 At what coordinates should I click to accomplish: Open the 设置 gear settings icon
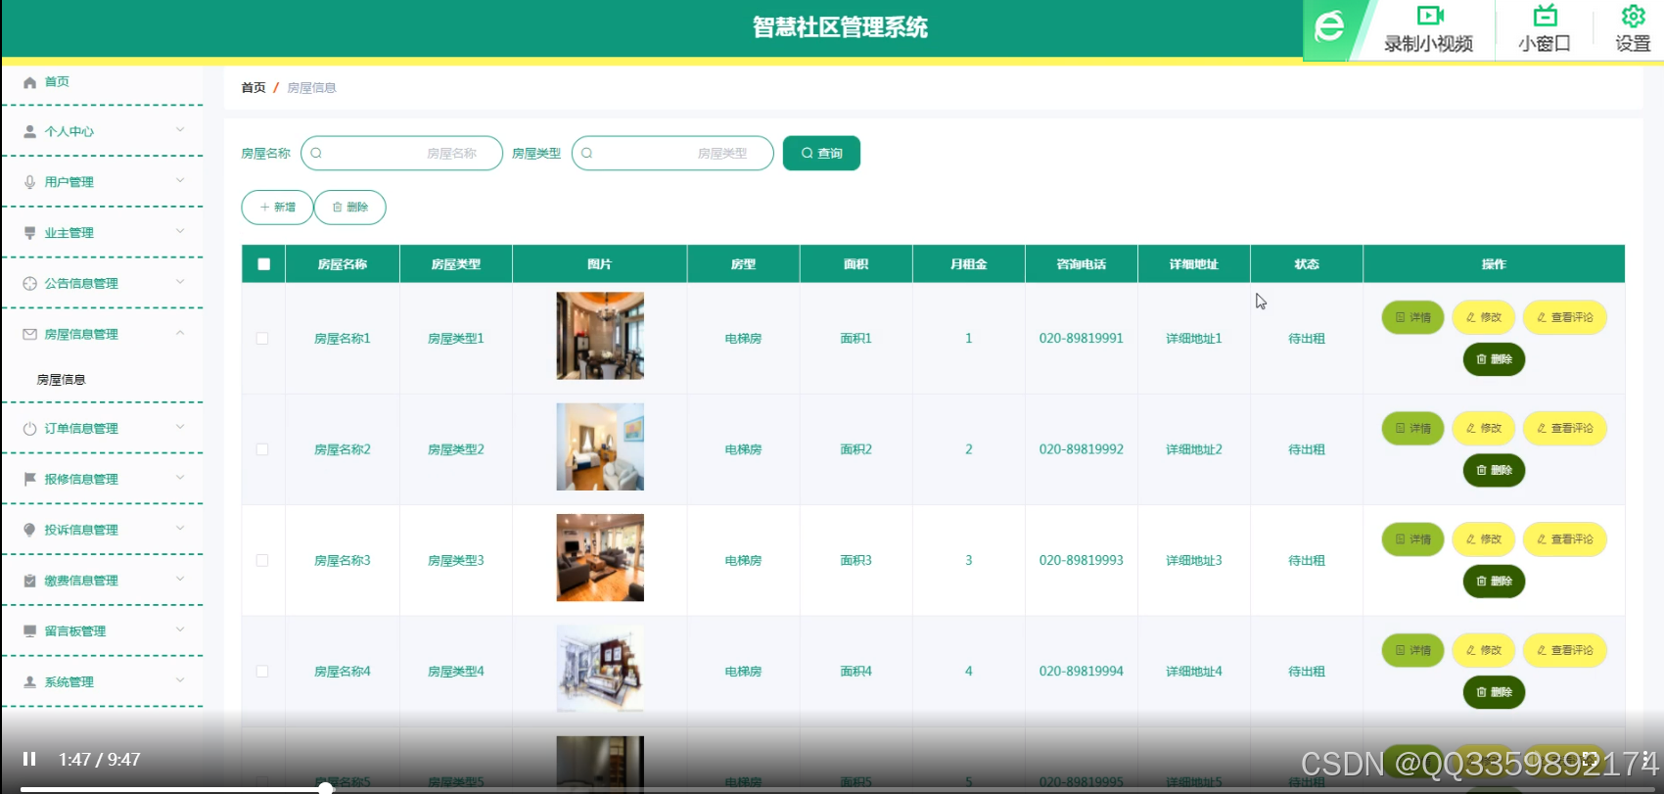pos(1633,16)
